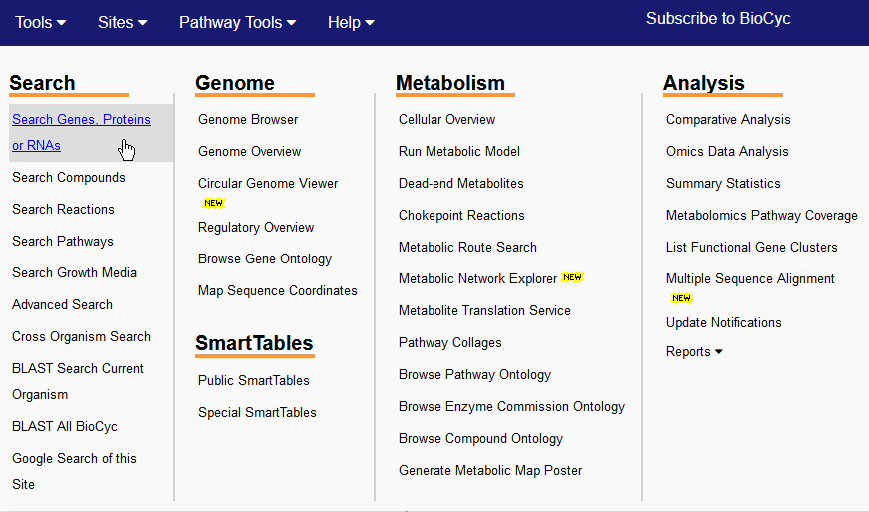Screen dimensions: 869x512
Task: Choose BLAST All BioCyc
Action: click(65, 427)
